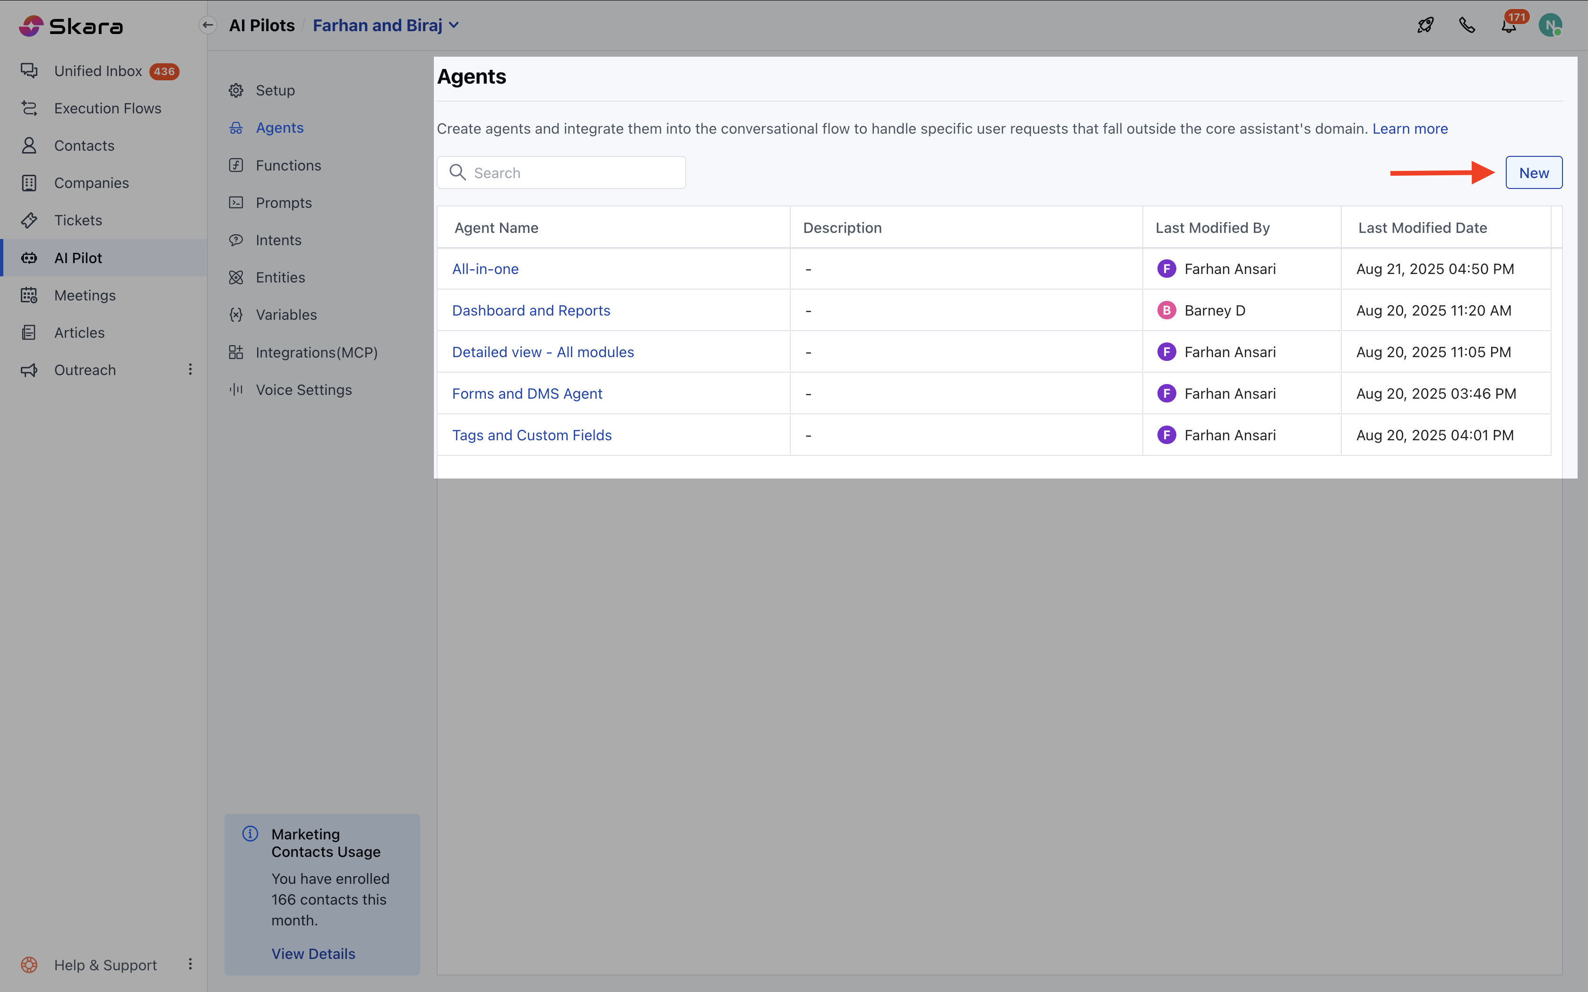Open Integrations(MCP) settings section

coord(316,352)
